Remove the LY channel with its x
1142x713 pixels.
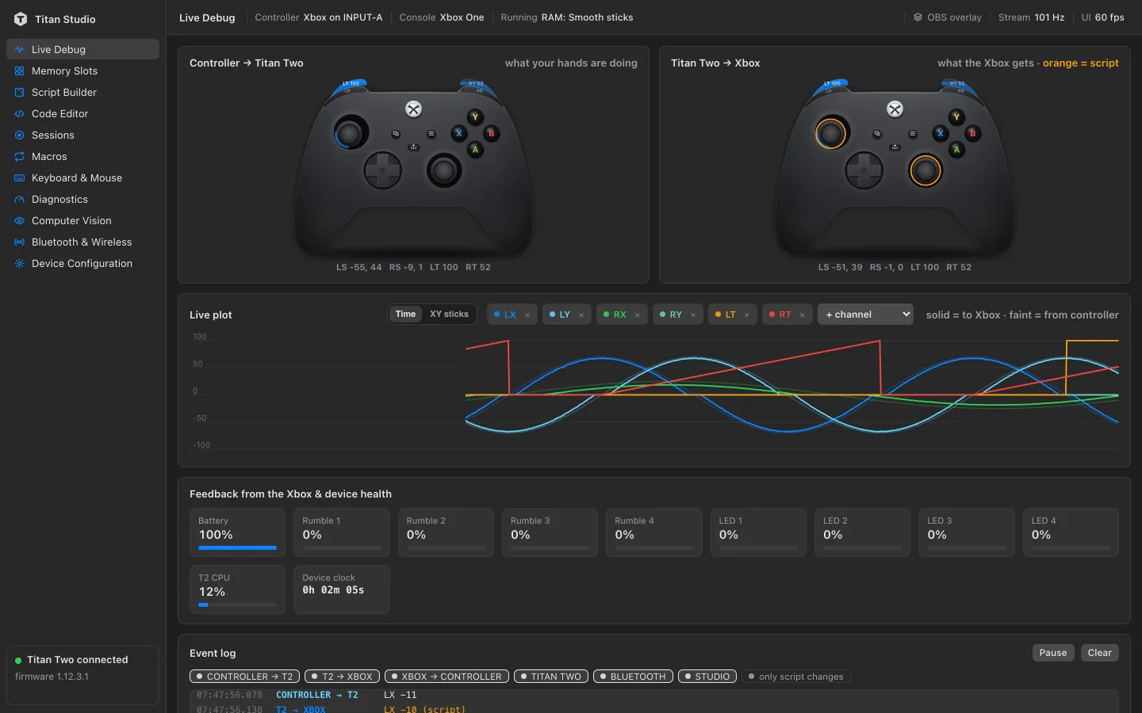click(x=581, y=315)
